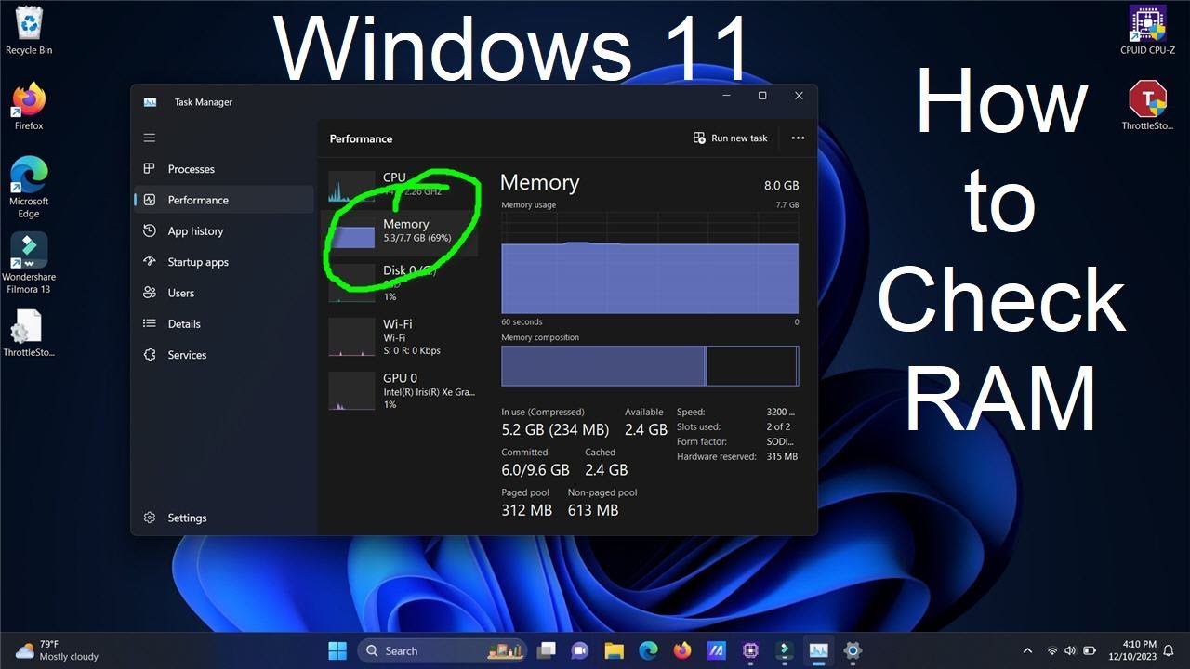Open Task View from taskbar
Viewport: 1190px width, 669px height.
point(547,650)
